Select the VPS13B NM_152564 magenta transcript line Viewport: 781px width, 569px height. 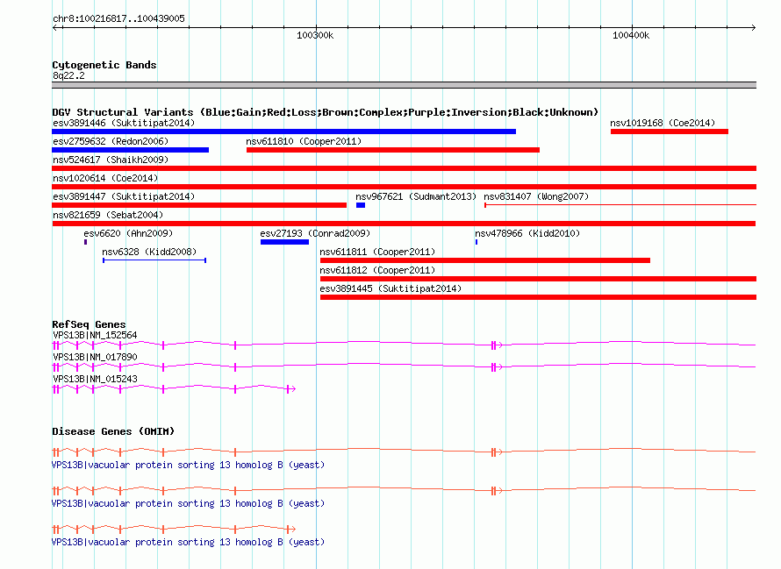click(404, 345)
